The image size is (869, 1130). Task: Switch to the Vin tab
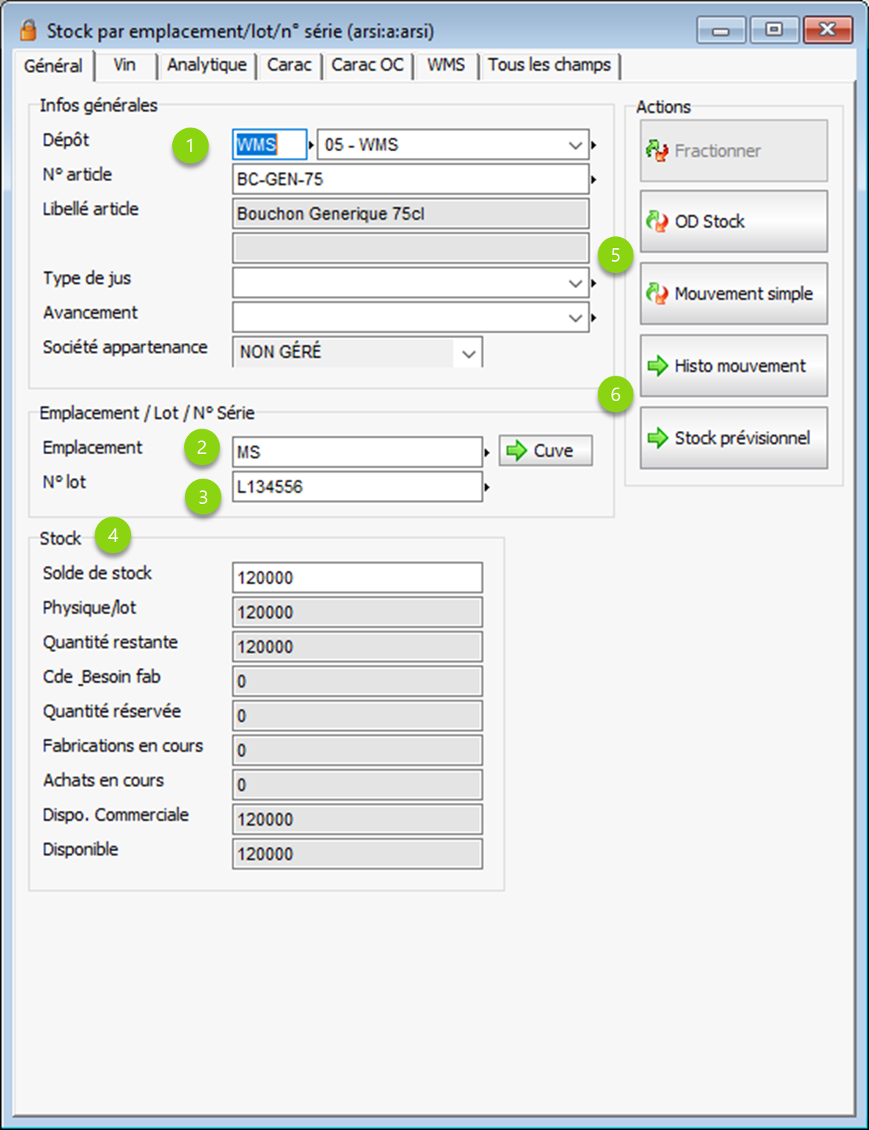tap(124, 66)
